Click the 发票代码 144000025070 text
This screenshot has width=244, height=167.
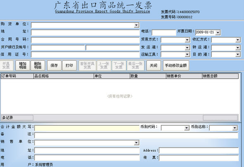180,12
